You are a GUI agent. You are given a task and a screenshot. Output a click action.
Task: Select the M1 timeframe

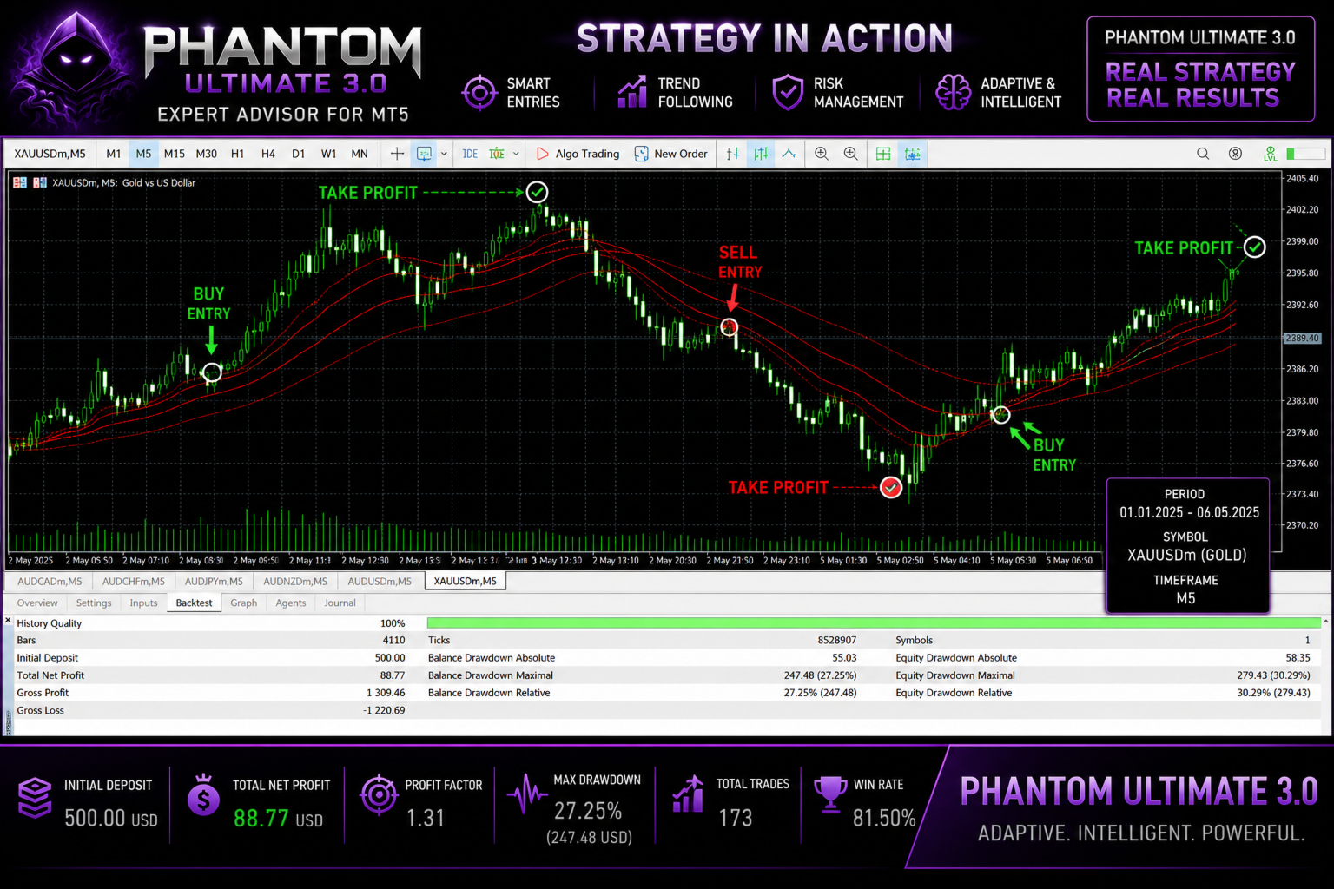(x=114, y=154)
